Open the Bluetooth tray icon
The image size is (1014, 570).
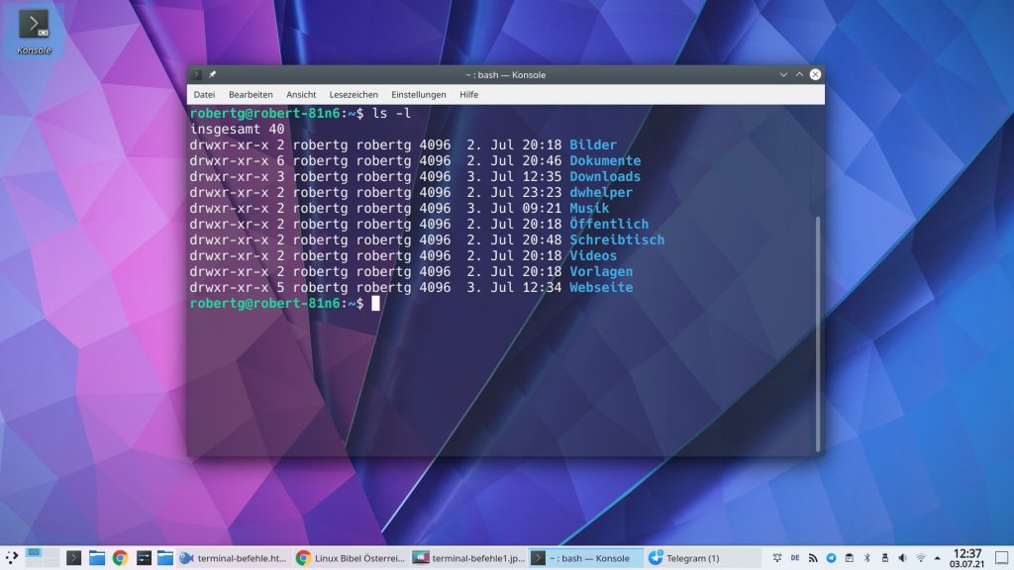[x=867, y=558]
